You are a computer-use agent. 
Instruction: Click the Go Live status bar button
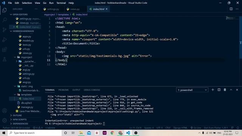pos(196,128)
